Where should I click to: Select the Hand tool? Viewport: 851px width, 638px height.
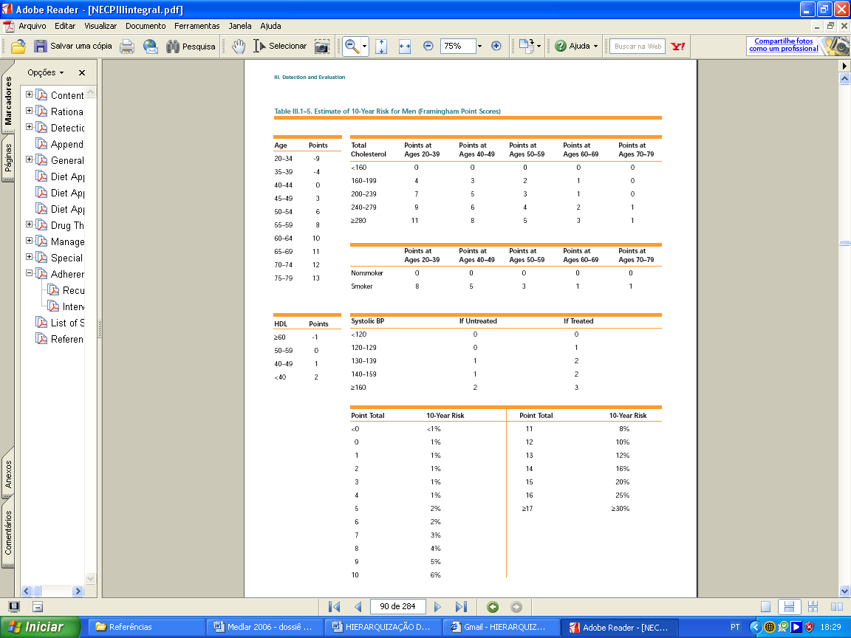(238, 46)
